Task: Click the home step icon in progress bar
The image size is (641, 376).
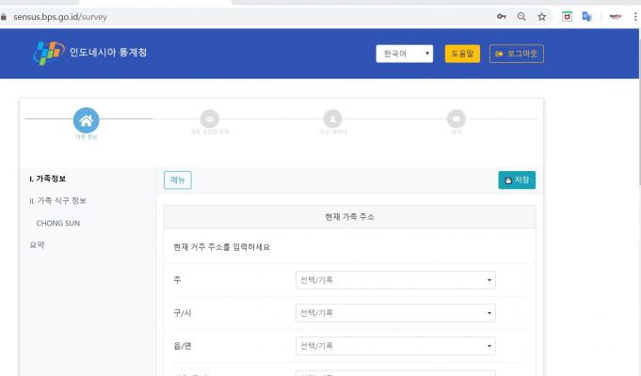Action: pyautogui.click(x=86, y=119)
